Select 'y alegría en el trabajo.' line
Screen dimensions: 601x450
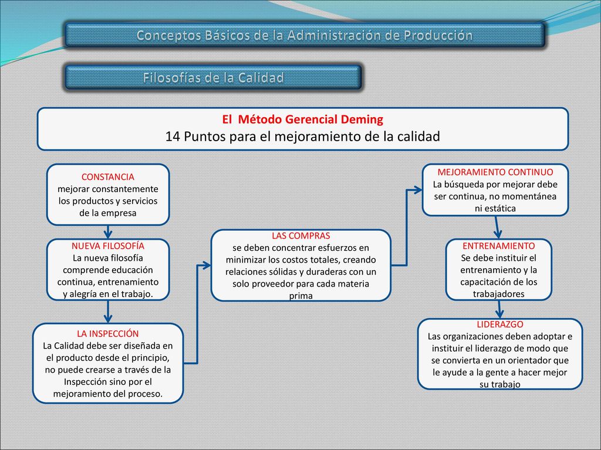(x=108, y=294)
